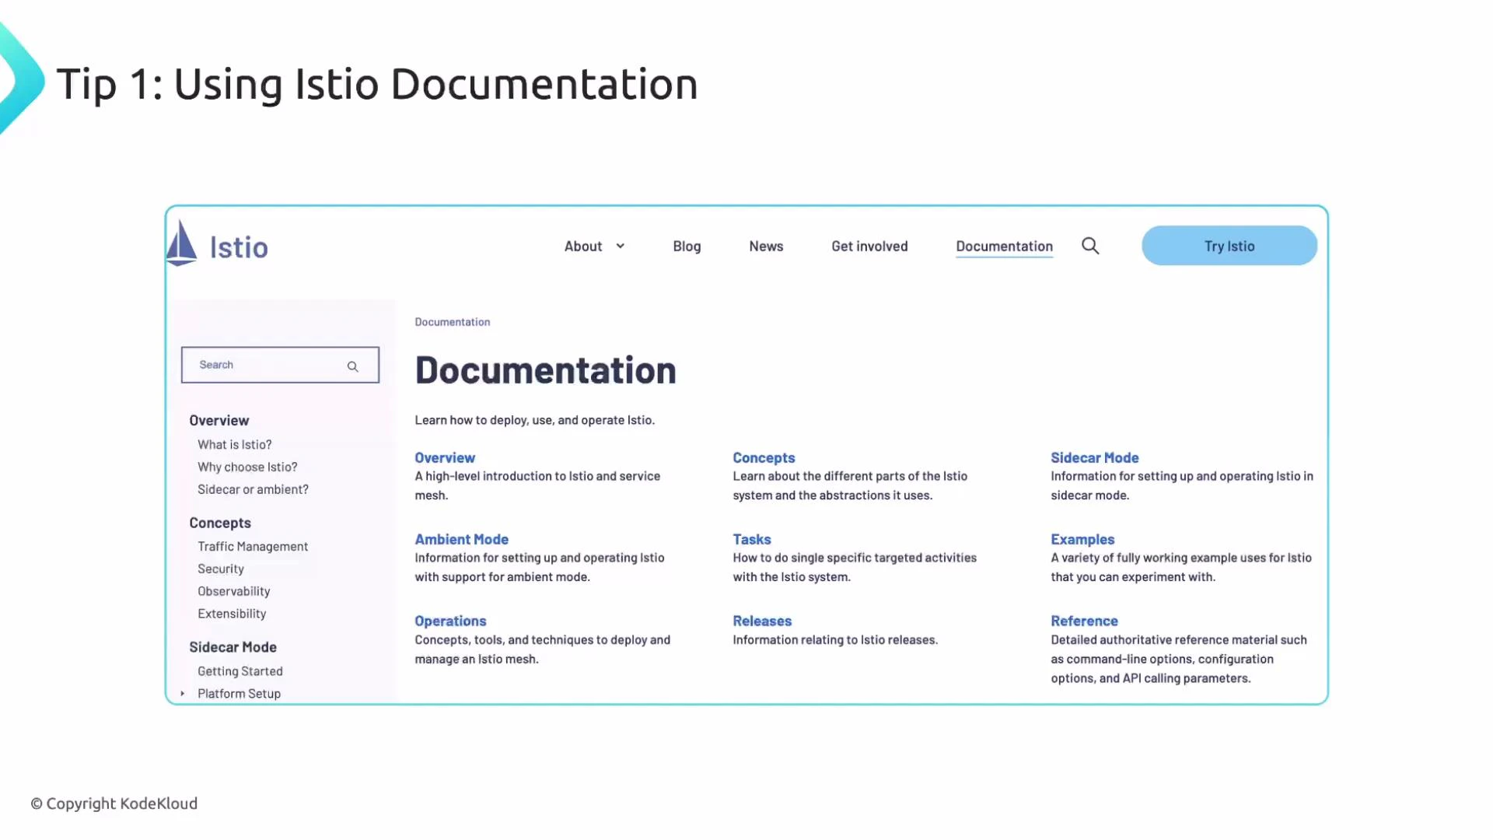1493x840 pixels.
Task: Click the Documentation breadcrumb link
Action: [x=452, y=322]
